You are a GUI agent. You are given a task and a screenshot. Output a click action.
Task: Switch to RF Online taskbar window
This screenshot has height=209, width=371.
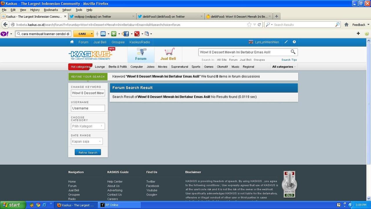tap(119, 205)
